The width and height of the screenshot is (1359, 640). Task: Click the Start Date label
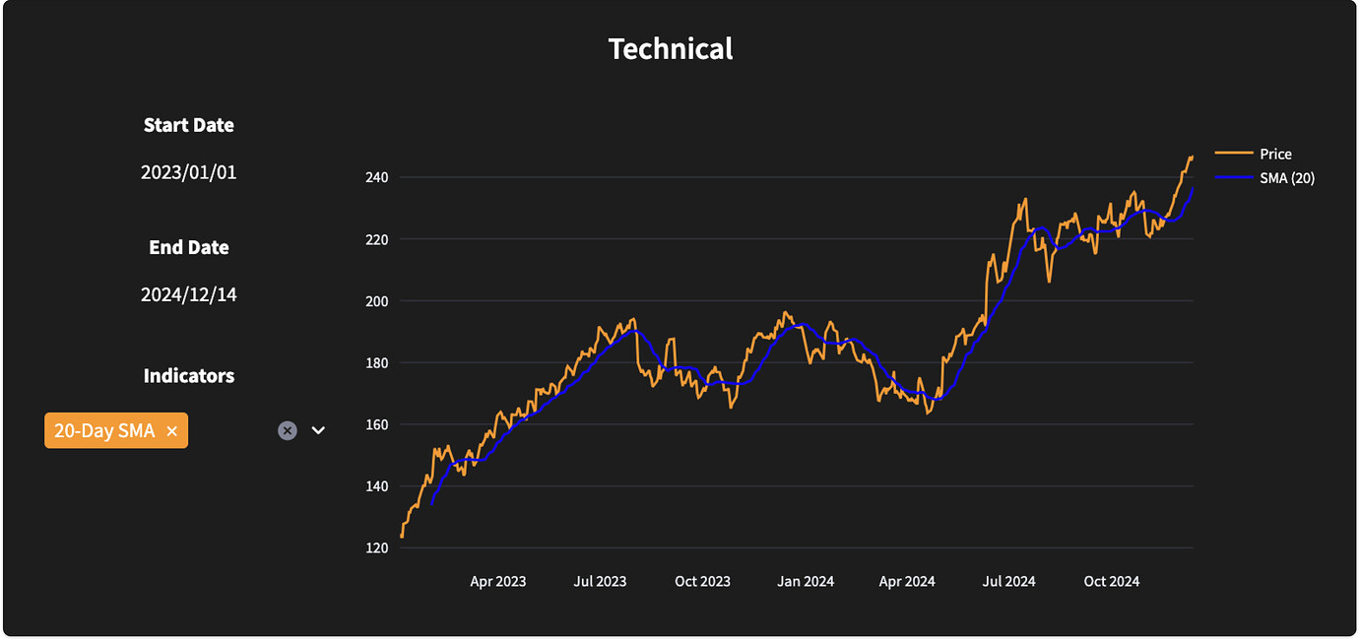click(x=188, y=125)
